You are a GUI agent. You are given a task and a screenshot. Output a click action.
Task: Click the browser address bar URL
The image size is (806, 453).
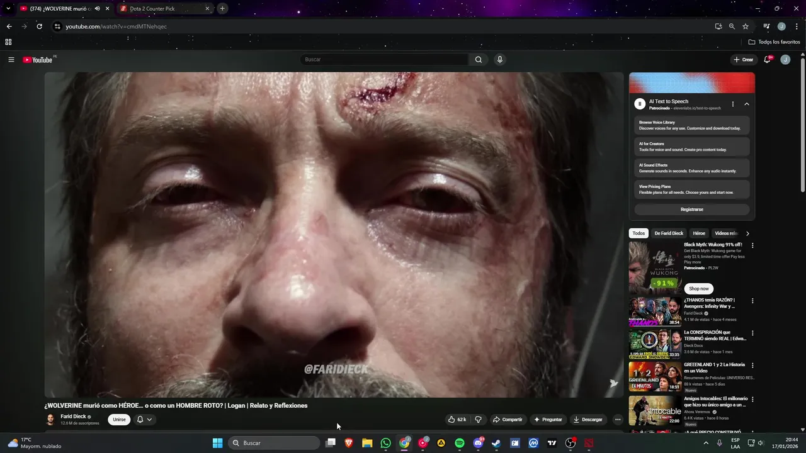[116, 26]
